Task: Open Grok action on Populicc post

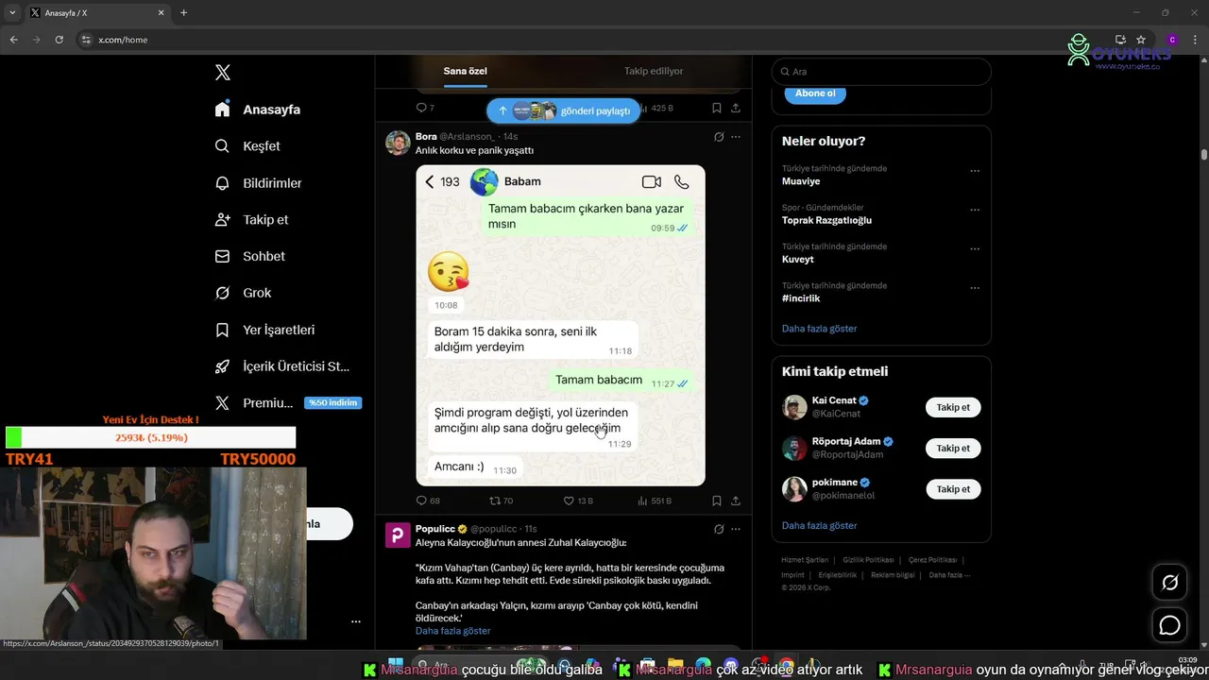Action: (719, 529)
